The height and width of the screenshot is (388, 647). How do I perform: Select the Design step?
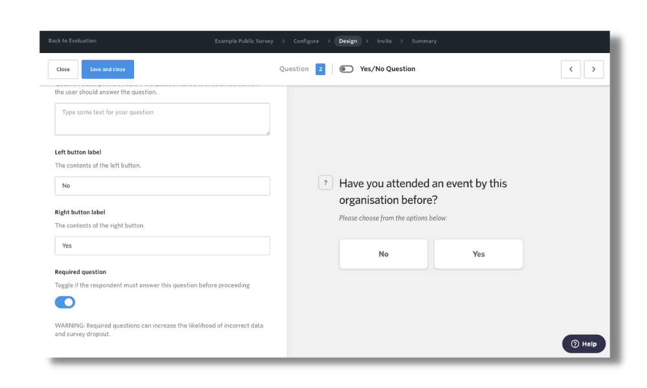tap(348, 41)
